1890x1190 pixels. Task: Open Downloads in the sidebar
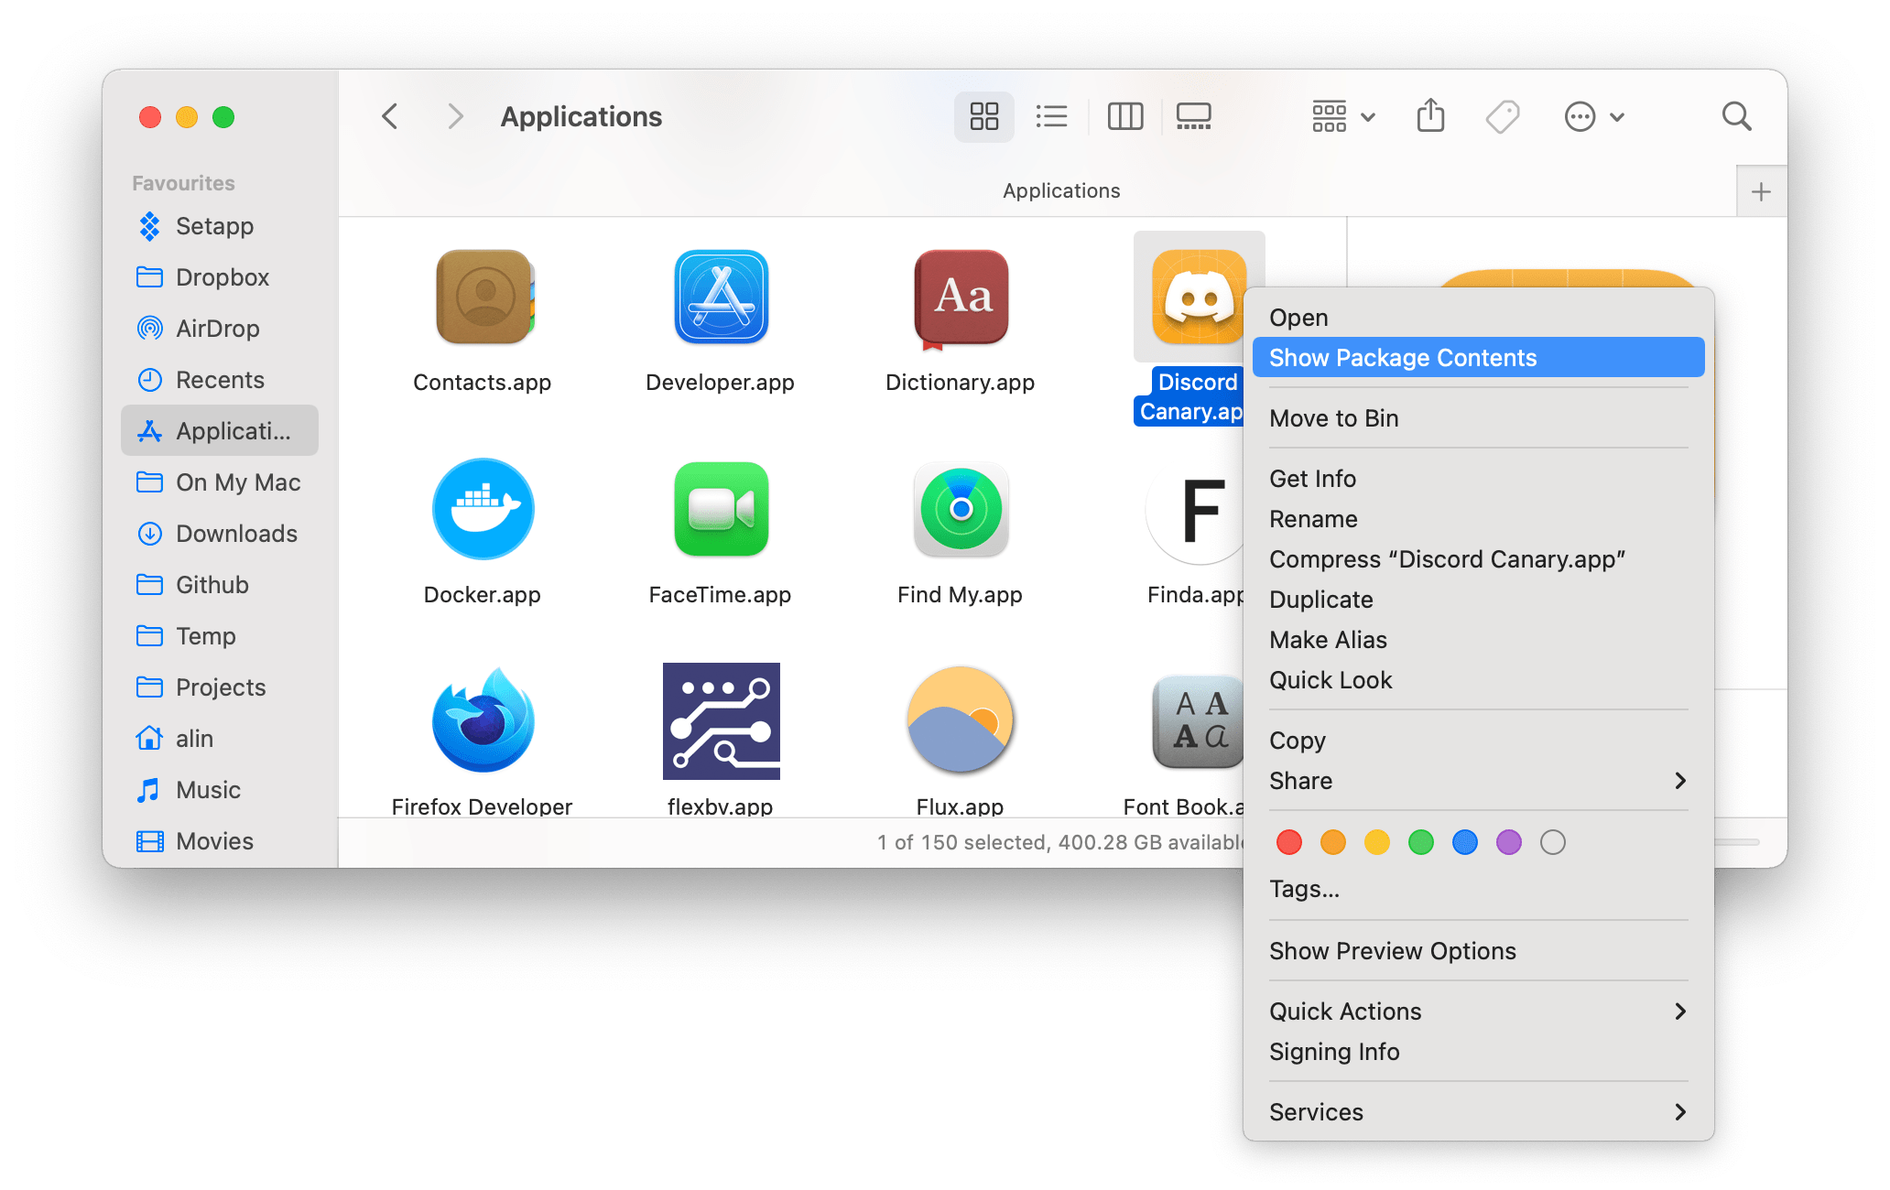tap(220, 534)
